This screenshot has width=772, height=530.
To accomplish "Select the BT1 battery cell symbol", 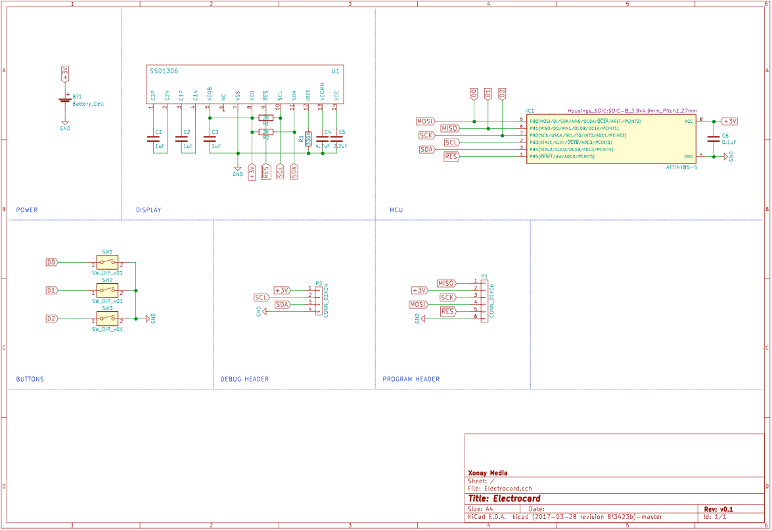I will [x=64, y=100].
